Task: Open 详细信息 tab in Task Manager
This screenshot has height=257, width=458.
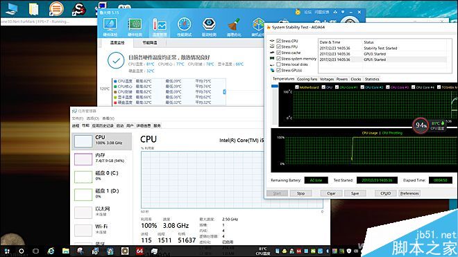Action: pos(144,125)
